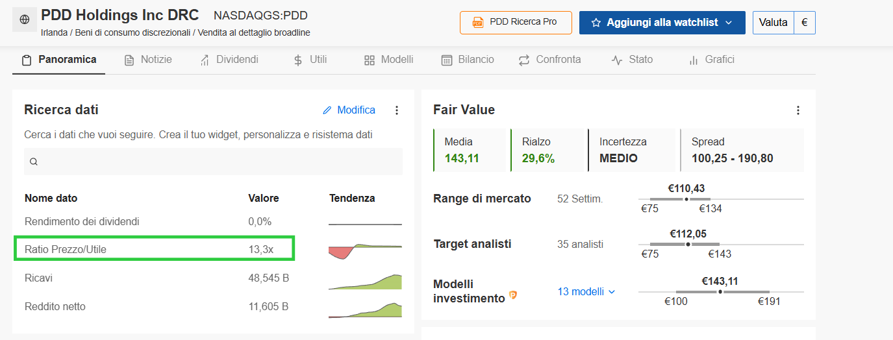This screenshot has width=893, height=340.
Task: Click the Ratio Prezzo/Utile row
Action: [155, 249]
